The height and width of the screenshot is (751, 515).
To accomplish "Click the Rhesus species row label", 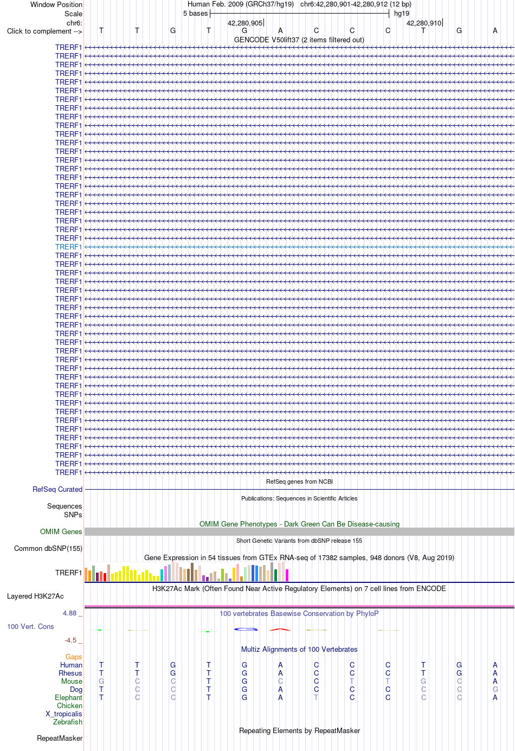I will [x=70, y=673].
